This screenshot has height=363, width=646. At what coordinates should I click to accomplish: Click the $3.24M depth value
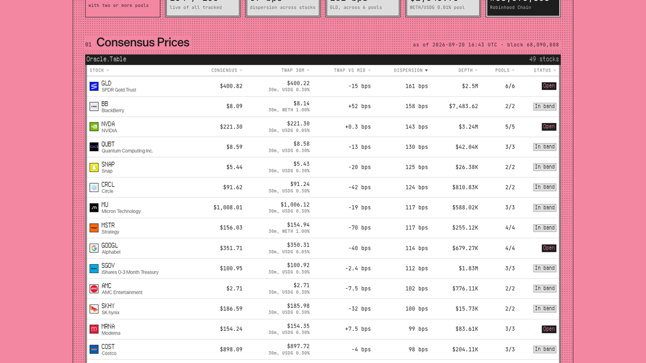click(469, 127)
